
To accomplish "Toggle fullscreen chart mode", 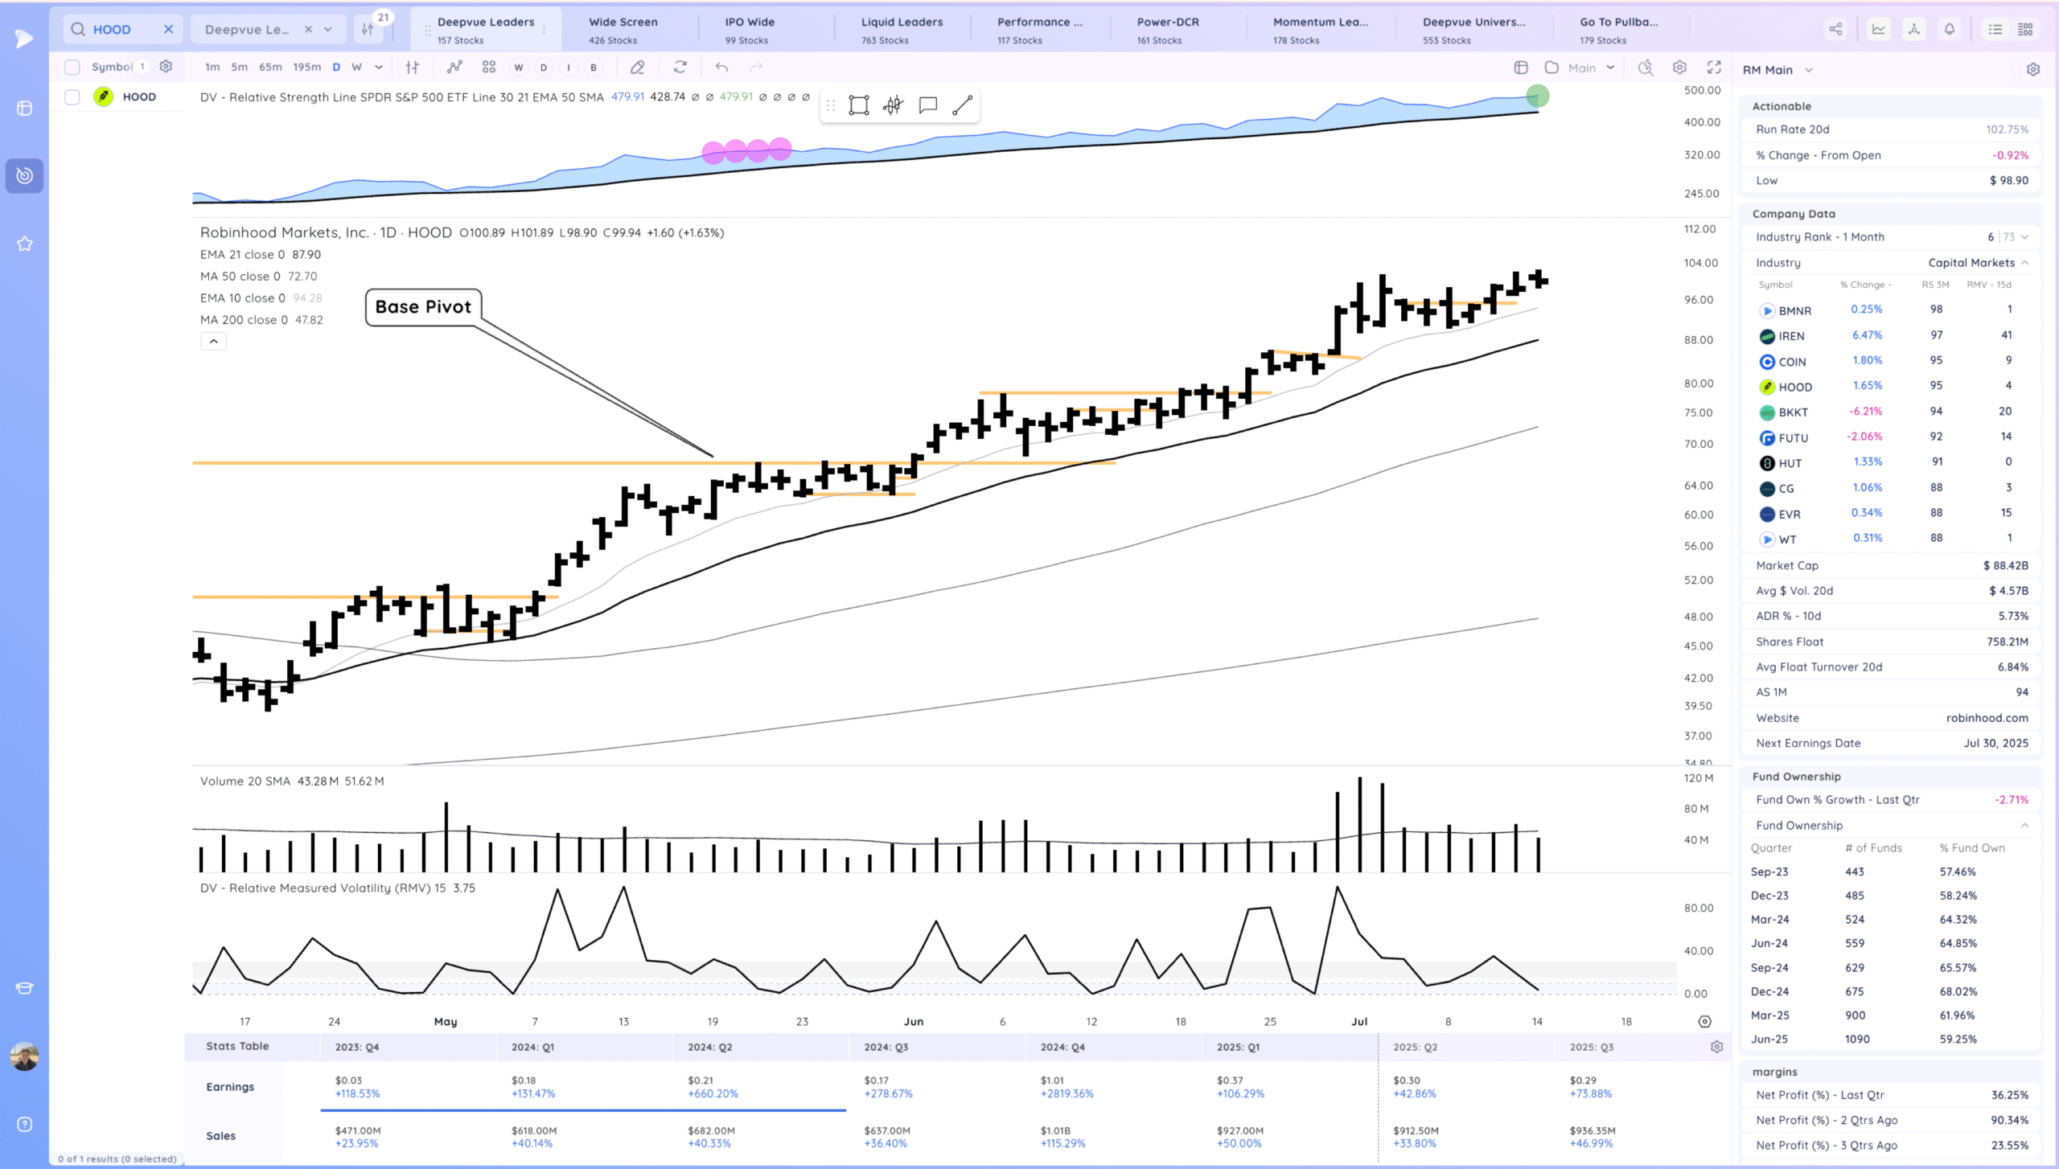I will click(x=1714, y=68).
